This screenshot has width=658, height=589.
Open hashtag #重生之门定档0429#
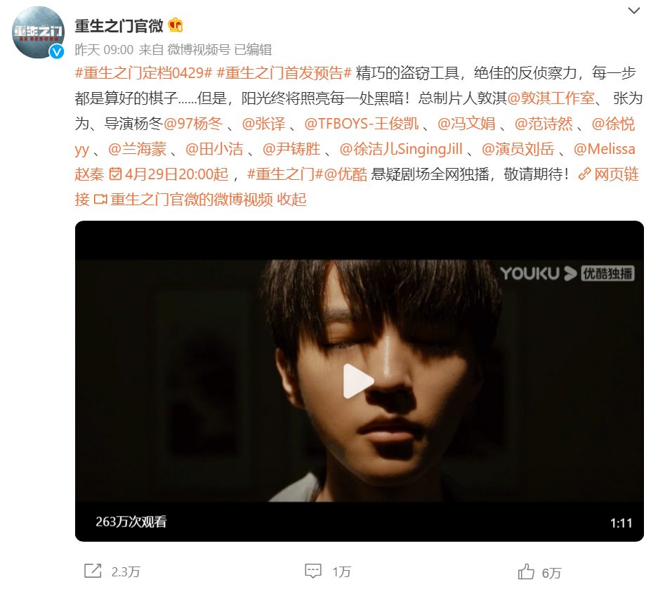(x=143, y=73)
